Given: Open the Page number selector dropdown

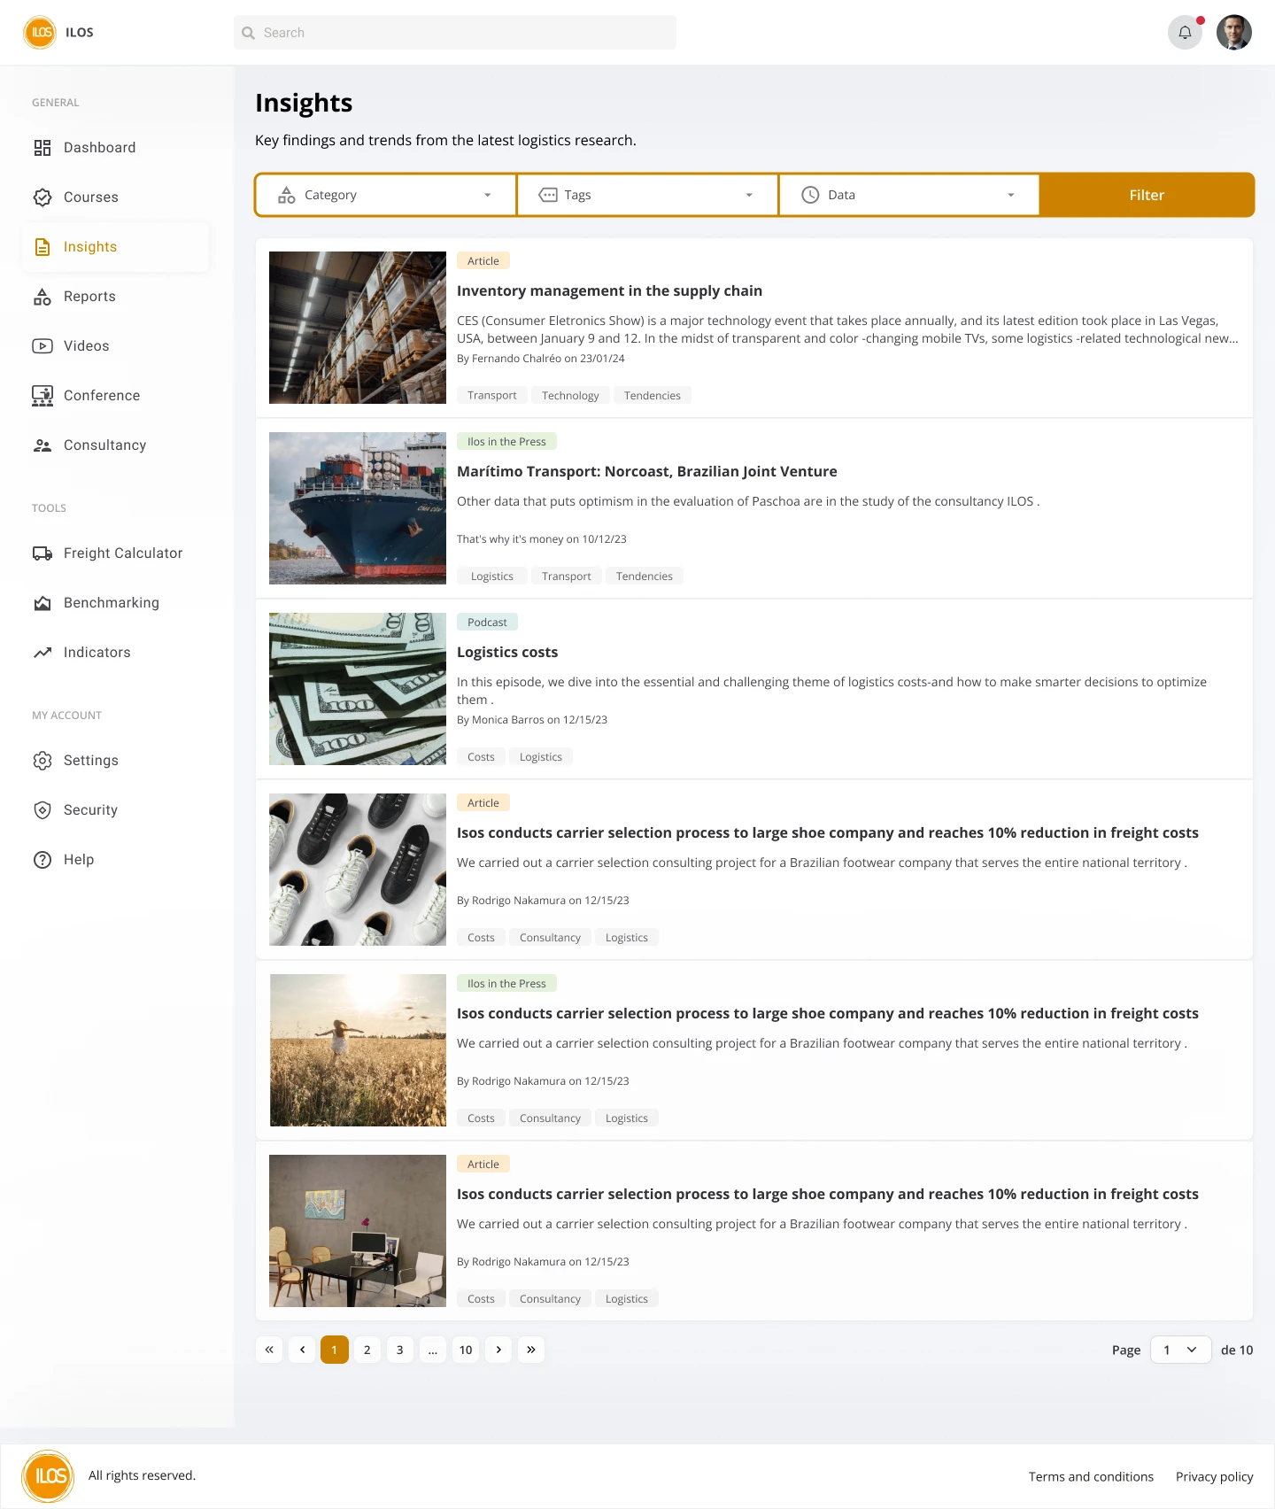Looking at the screenshot, I should [x=1181, y=1350].
